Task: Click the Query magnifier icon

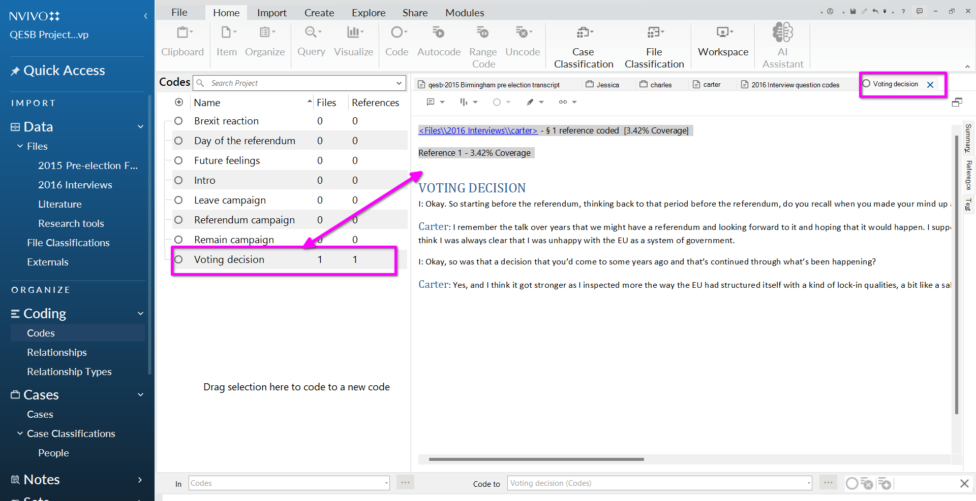Action: (311, 32)
